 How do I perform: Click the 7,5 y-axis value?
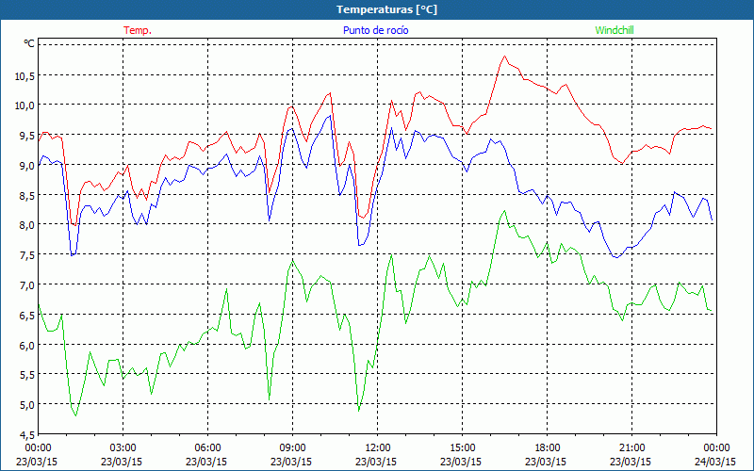click(26, 255)
